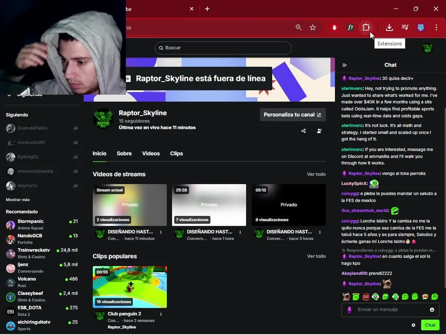Open the browser Extensions puzzle icon
Viewport: 446px width, 335px height.
point(366,27)
